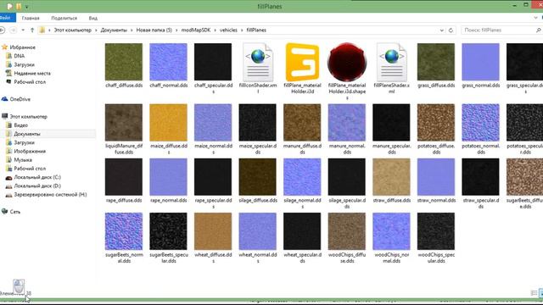The height and width of the screenshot is (305, 543).
Task: Navigate to Новая папка (5) breadcrumb
Action: coord(154,30)
